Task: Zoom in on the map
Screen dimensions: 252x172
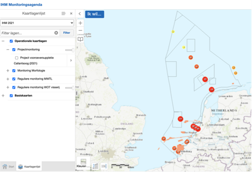Action: [80, 23]
